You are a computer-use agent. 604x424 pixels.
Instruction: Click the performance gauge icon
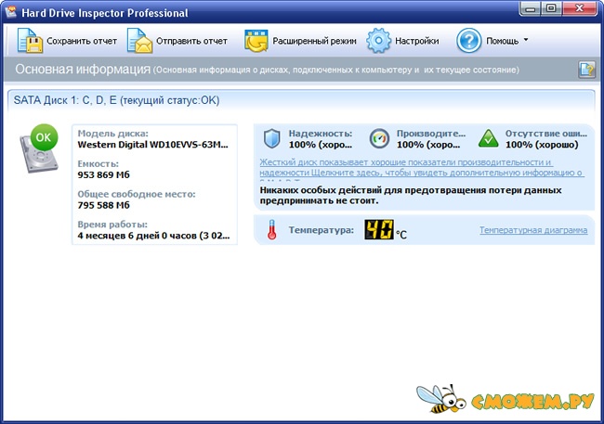[379, 138]
